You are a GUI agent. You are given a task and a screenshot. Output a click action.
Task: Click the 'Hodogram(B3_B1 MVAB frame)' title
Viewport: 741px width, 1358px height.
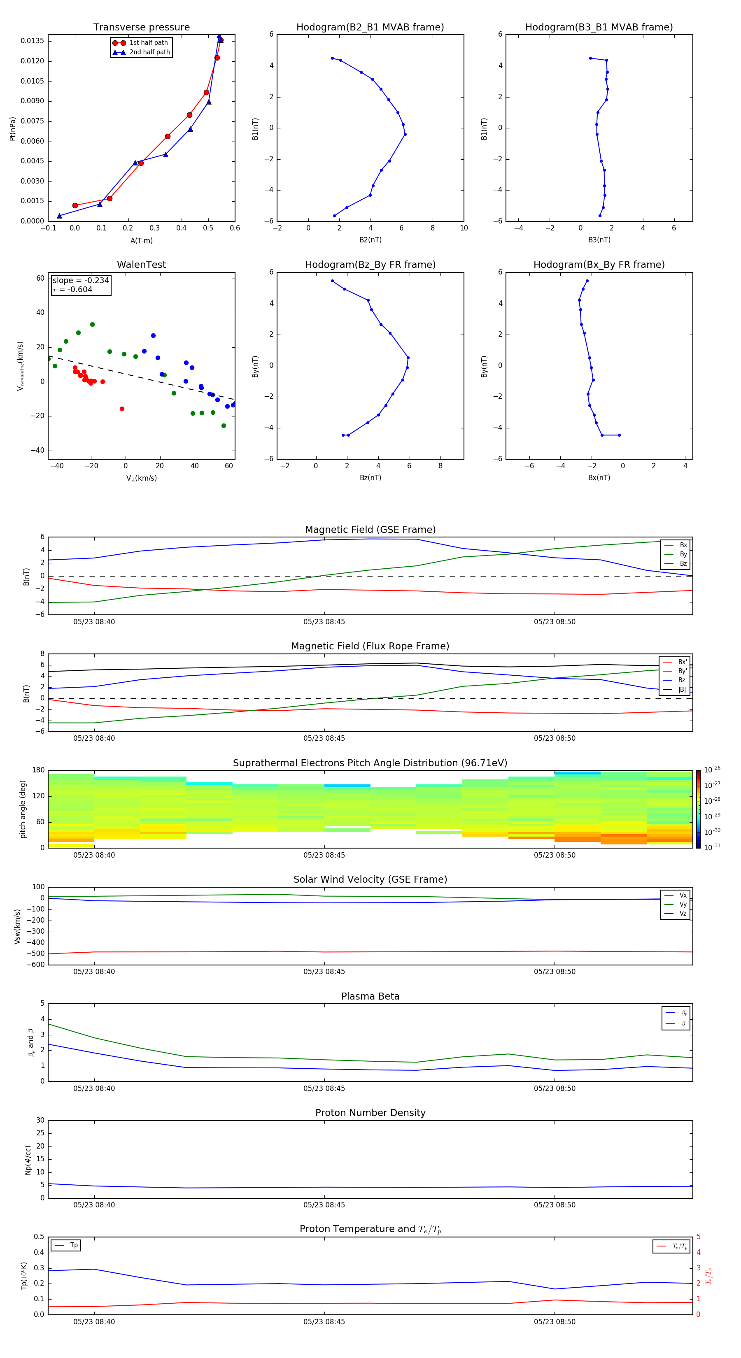pos(599,27)
